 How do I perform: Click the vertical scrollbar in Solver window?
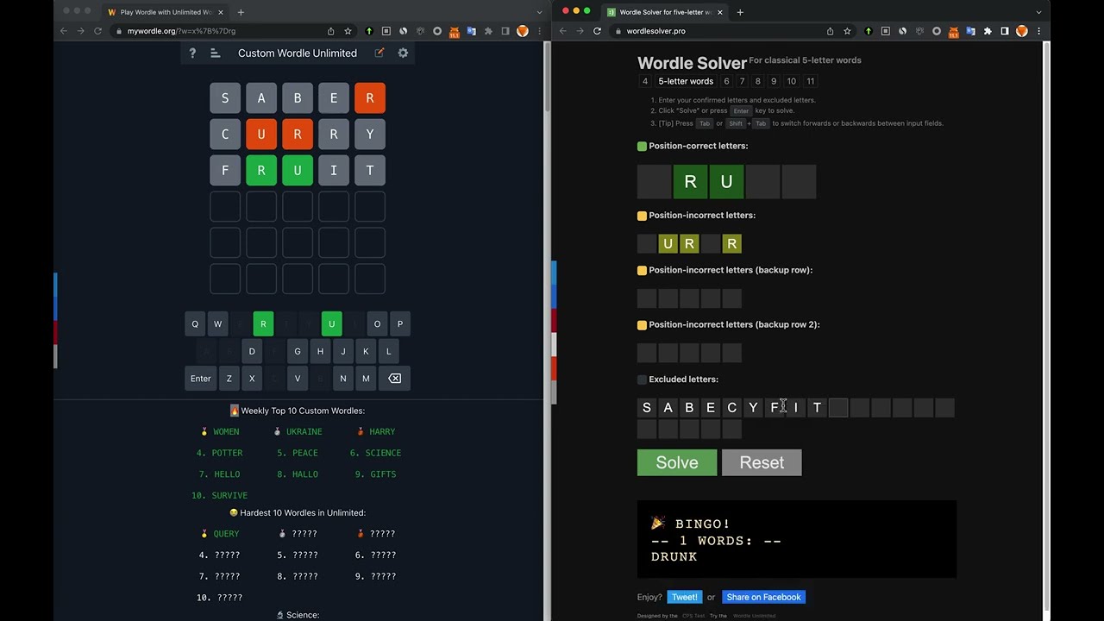click(x=1046, y=328)
